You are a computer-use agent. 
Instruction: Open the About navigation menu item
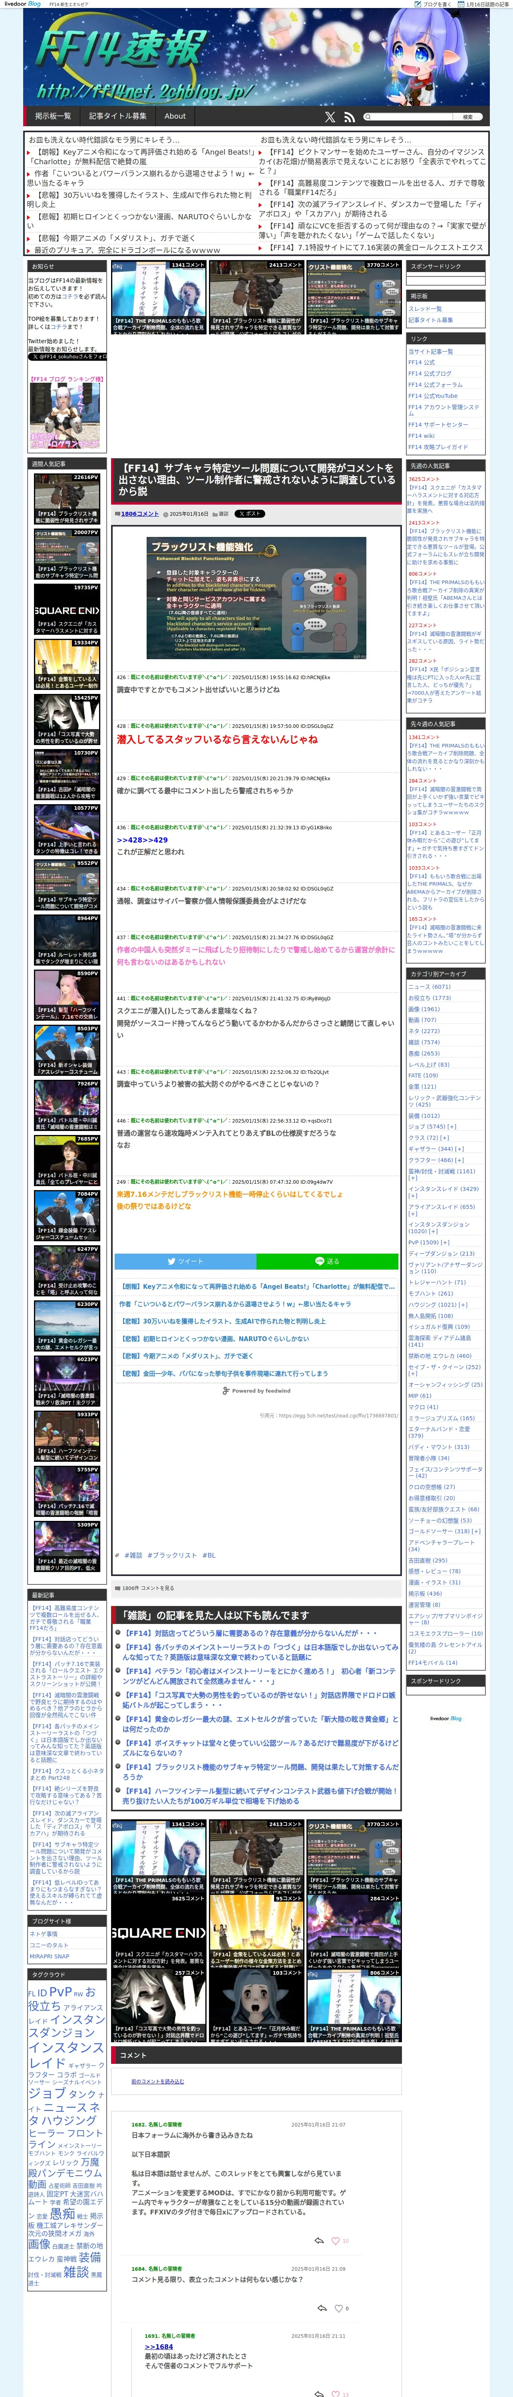tap(175, 116)
